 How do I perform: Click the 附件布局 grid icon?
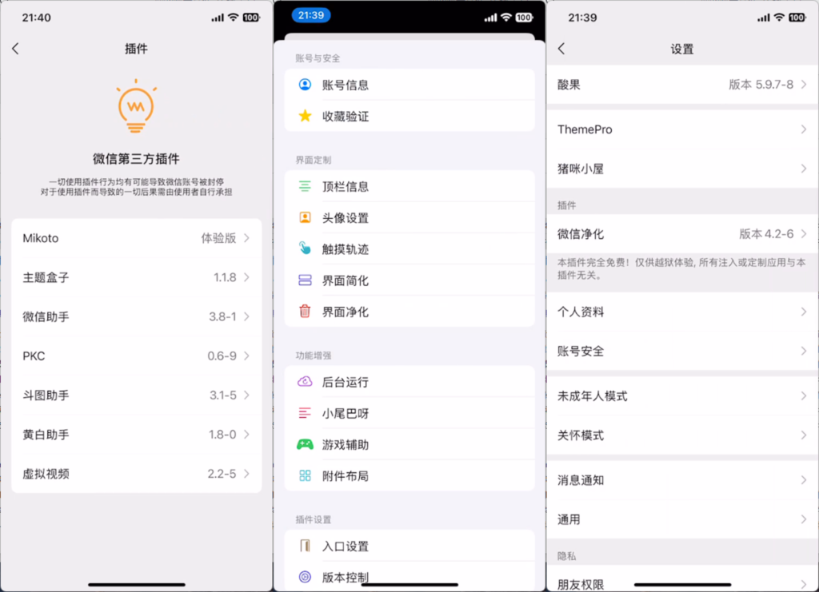305,475
